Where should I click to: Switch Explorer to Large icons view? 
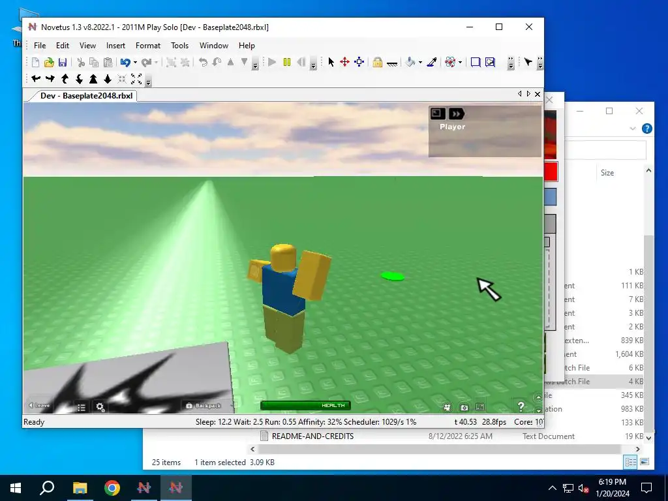click(x=644, y=462)
